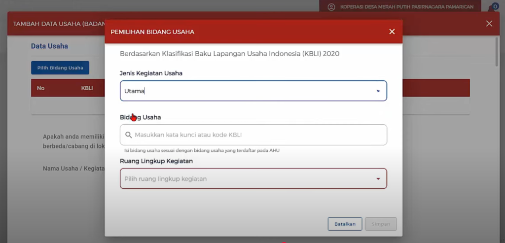Viewport: 505px width, 243px height.
Task: Click the user profile icon in header
Action: [x=331, y=7]
